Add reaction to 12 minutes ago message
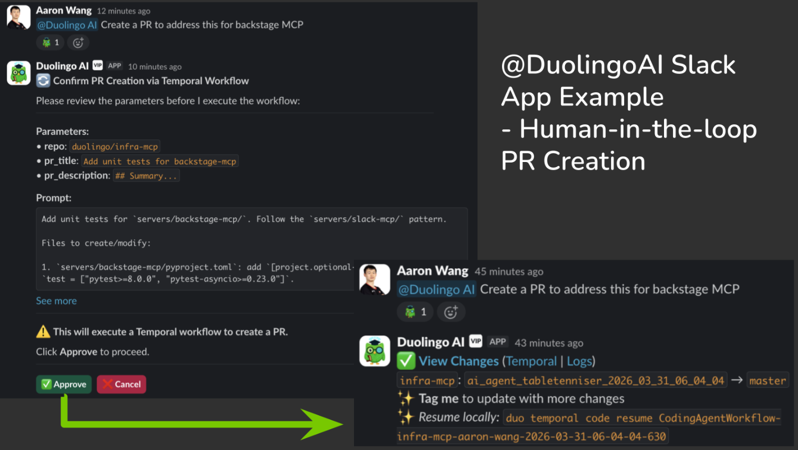The width and height of the screenshot is (798, 450). [x=78, y=42]
